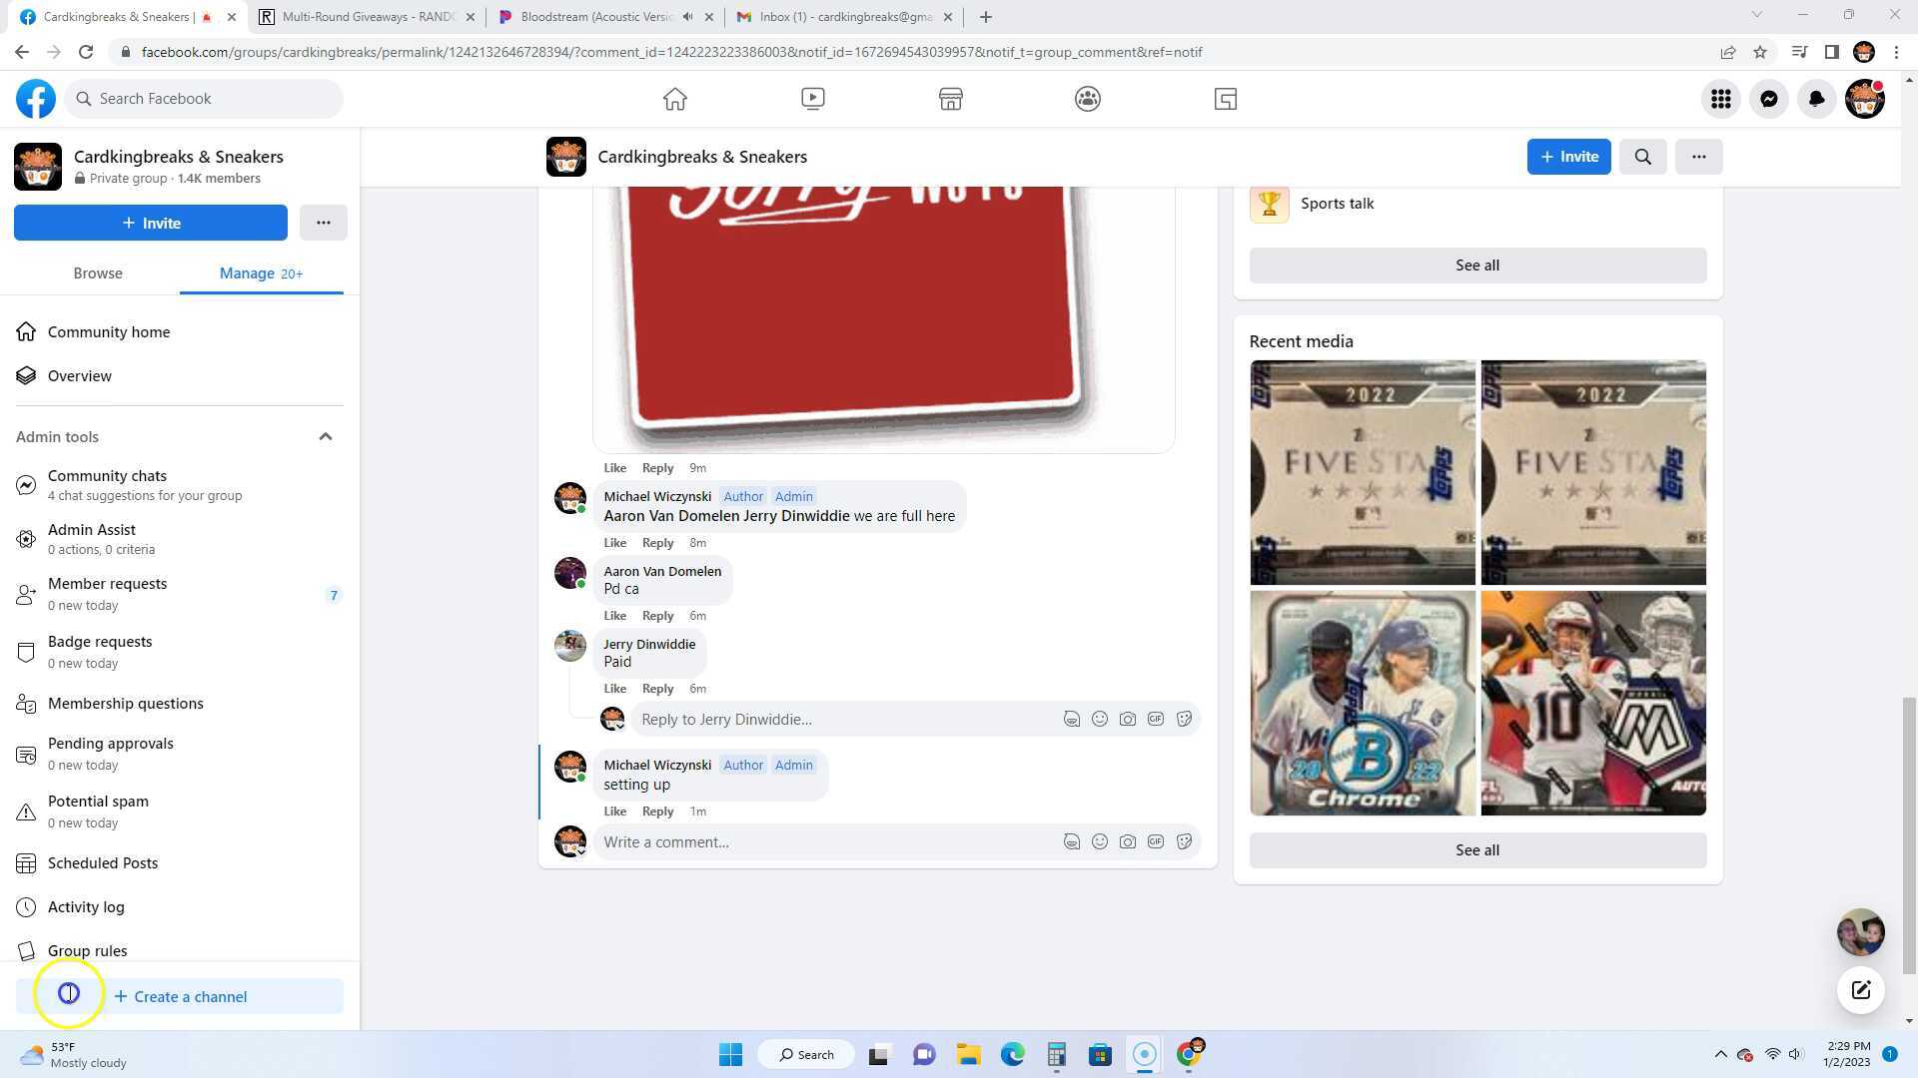
Task: Mute audio on Bloodstream browser tab
Action: tap(687, 17)
